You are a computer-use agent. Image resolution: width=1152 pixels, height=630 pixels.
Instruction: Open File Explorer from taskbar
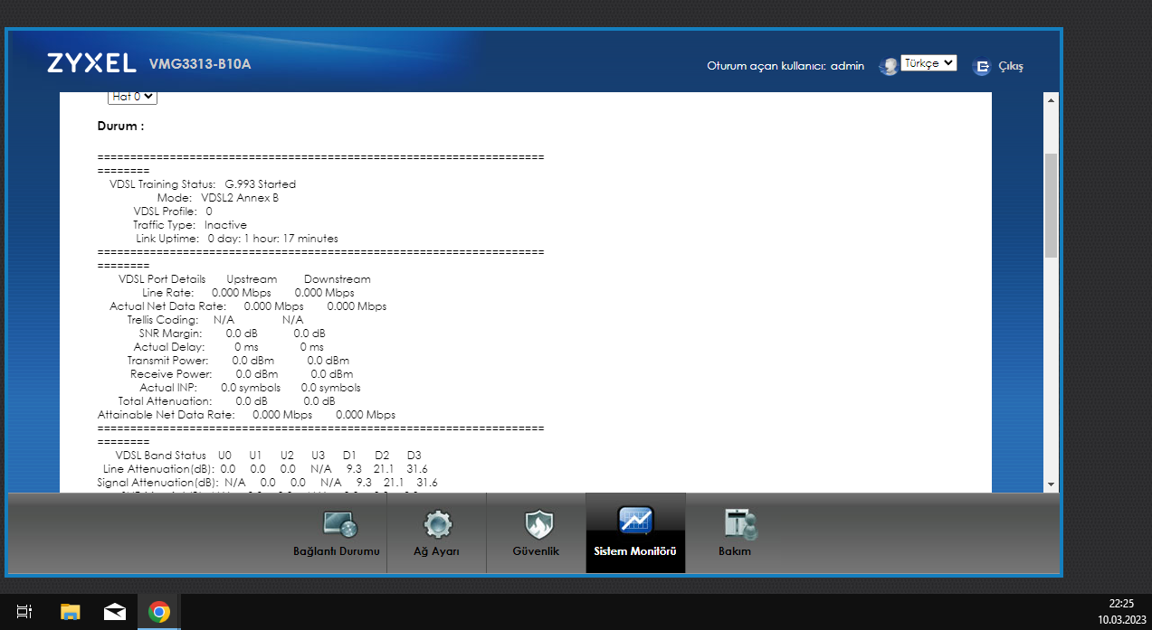(x=70, y=612)
